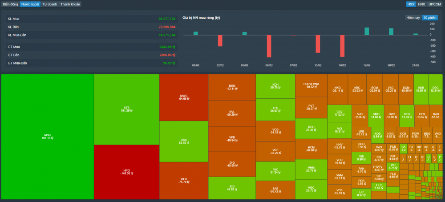Click the IJC 8.97 tỷ tile
This screenshot has height=202, width=445.
[x=361, y=194]
